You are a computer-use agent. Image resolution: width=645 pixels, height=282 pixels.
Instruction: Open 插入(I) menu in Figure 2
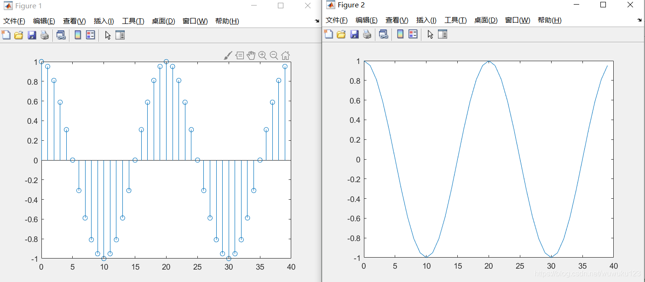tap(426, 20)
